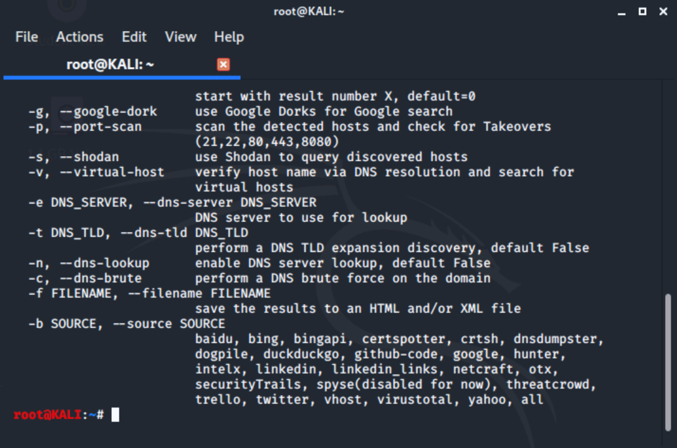Click the terminal vertical scrollbar thumb

point(668,362)
